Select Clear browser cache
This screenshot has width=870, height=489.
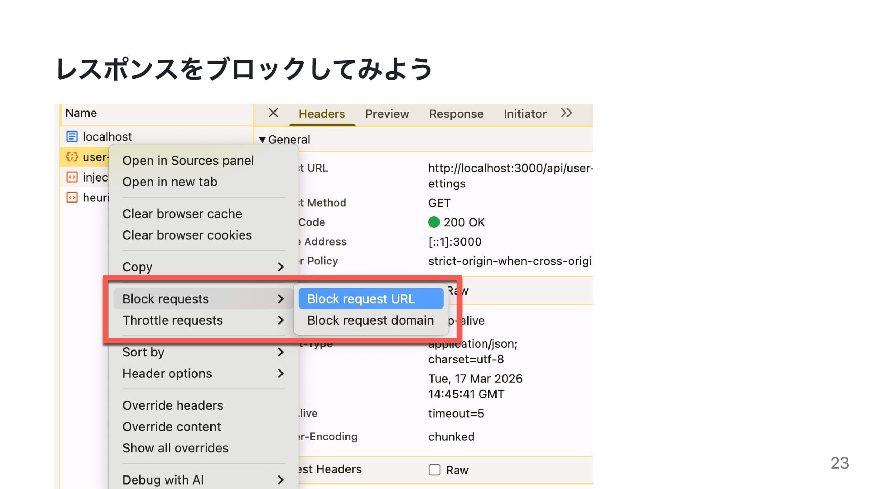(x=182, y=214)
